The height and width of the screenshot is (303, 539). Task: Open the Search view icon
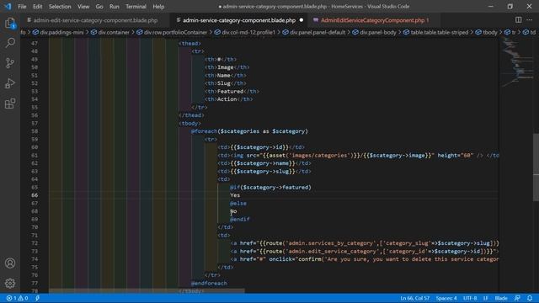(x=10, y=43)
